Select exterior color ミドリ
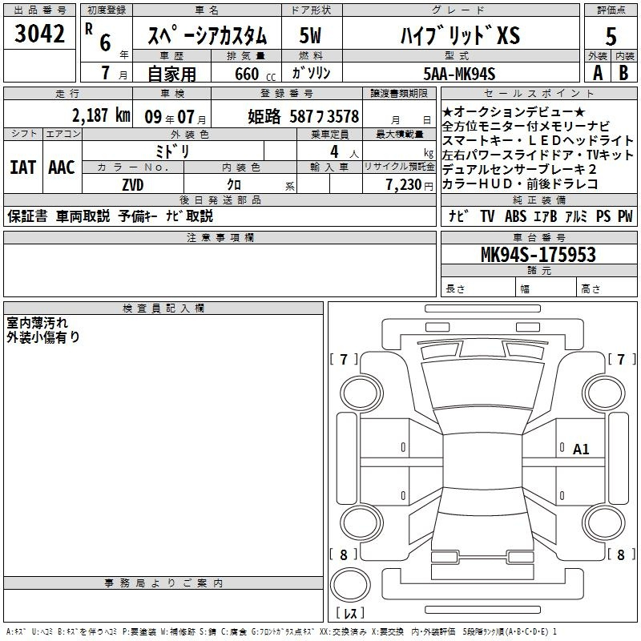The image size is (641, 641). tap(172, 151)
